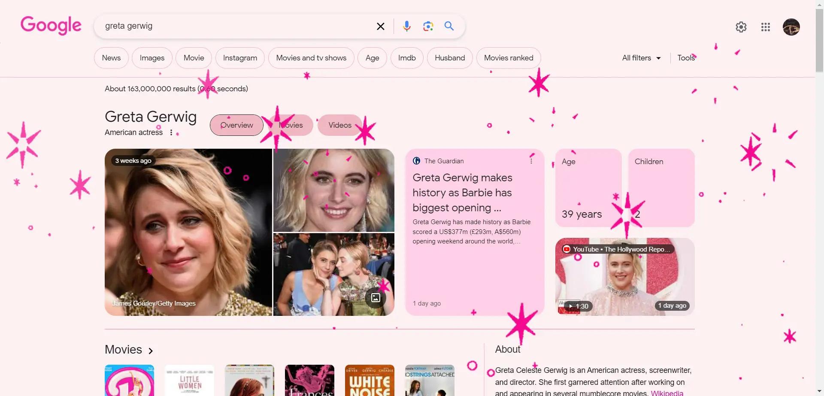This screenshot has height=396, width=824.
Task: Click the About 163,000,000 results text
Action: (x=176, y=89)
